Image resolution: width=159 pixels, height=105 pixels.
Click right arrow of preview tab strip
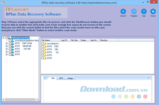(149, 78)
